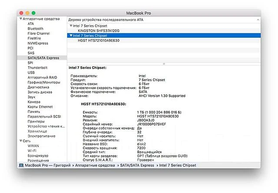The width and height of the screenshot is (278, 193).
Task: Click S.M.A.R.T. status value Проверен
Action: (146, 160)
